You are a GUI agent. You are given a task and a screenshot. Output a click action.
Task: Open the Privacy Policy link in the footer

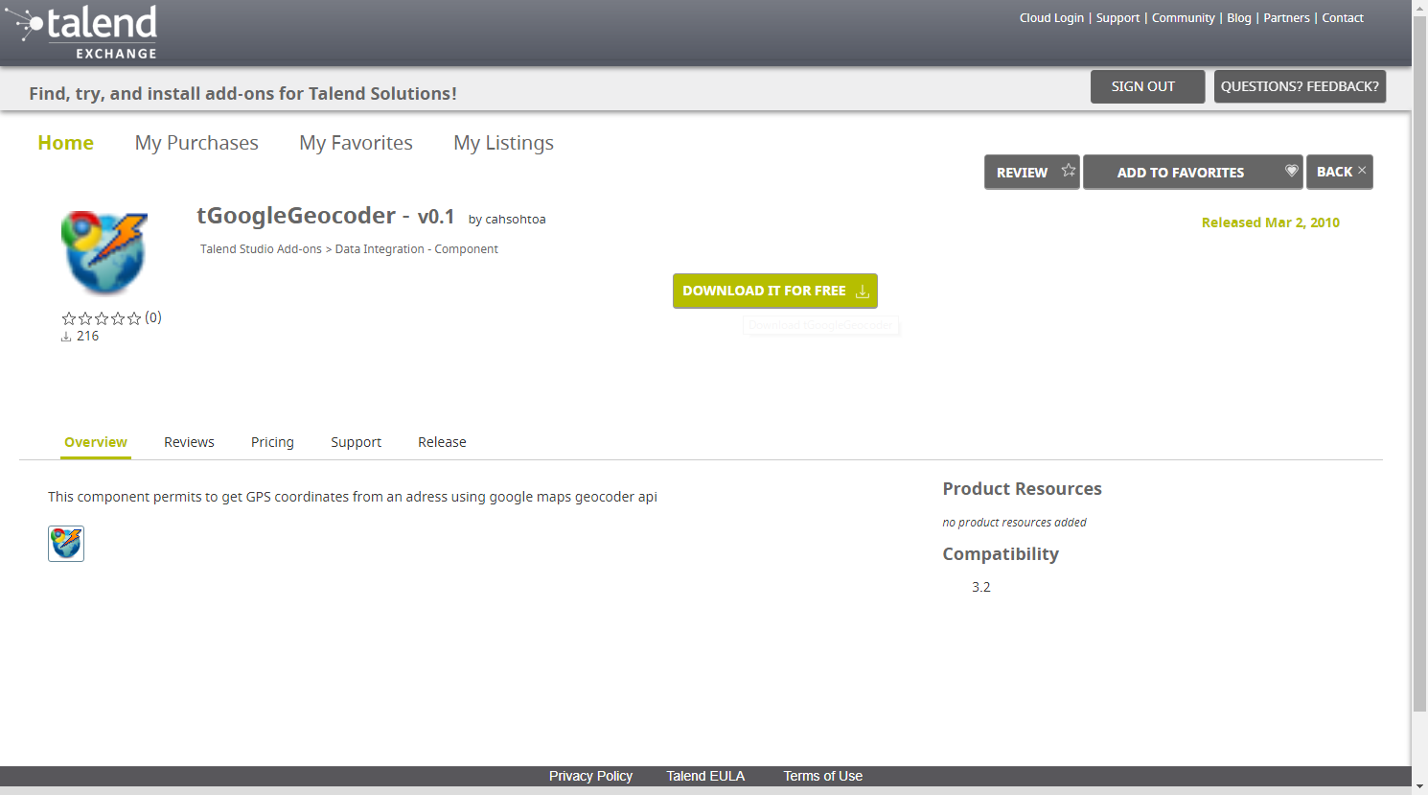590,776
